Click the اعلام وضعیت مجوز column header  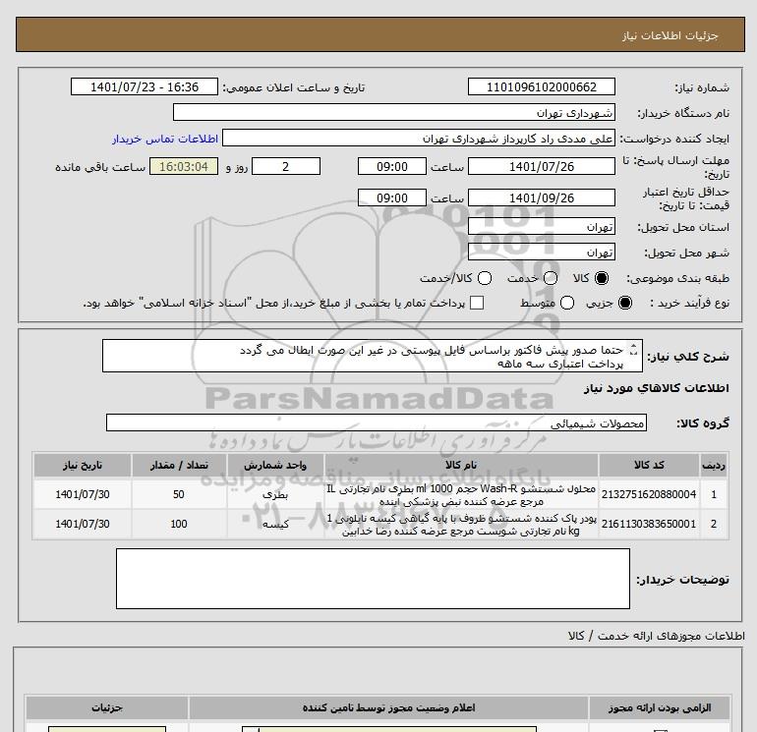click(x=388, y=707)
